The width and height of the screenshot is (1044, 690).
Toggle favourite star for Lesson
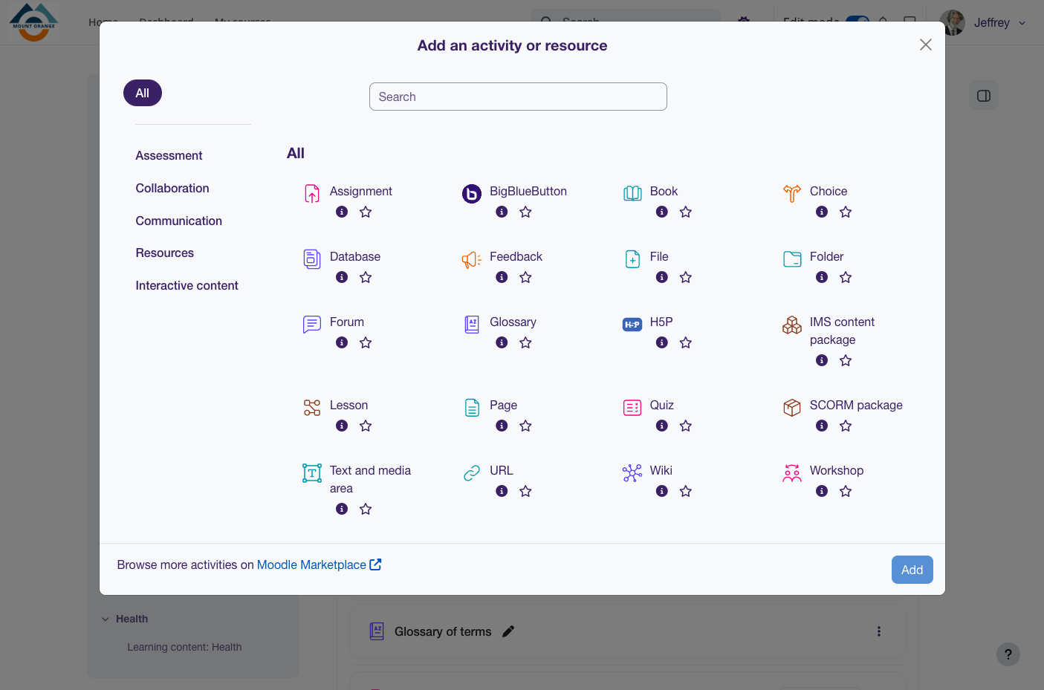click(x=366, y=426)
